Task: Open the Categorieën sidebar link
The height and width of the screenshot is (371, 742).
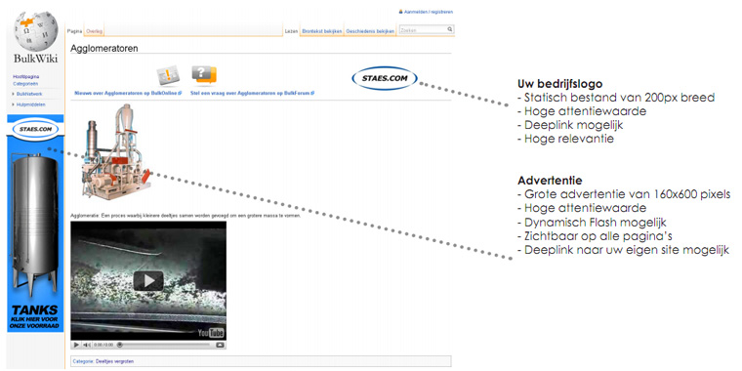Action: pos(25,83)
